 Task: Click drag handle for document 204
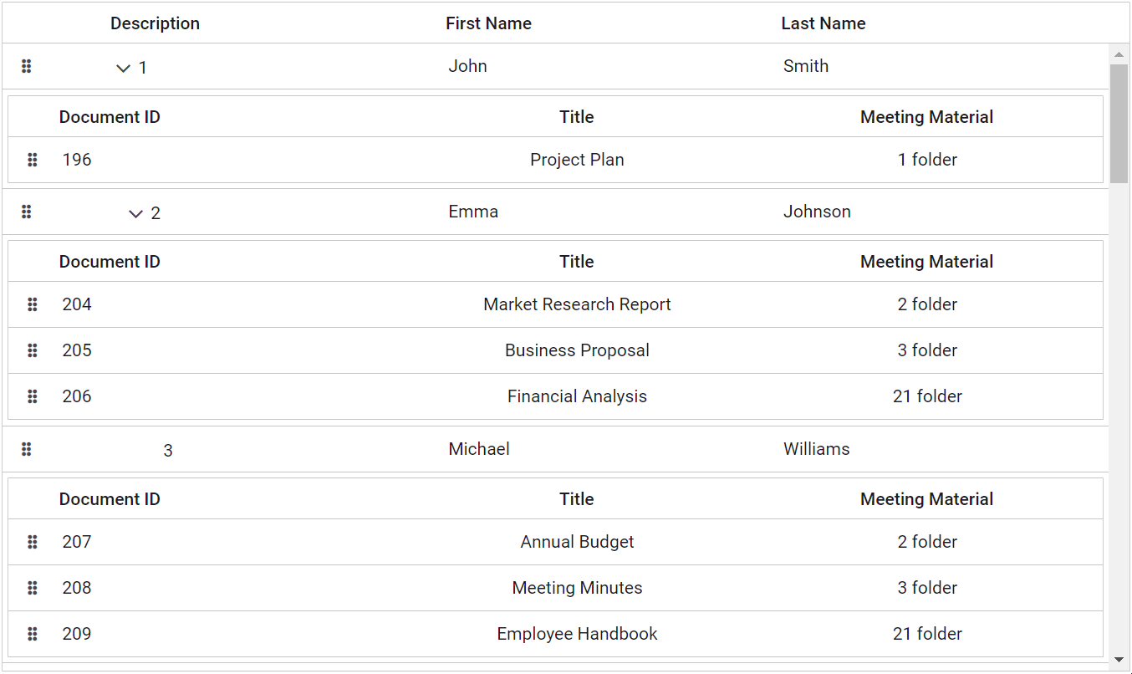33,304
